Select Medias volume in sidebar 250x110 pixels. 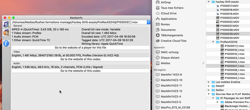165,63
